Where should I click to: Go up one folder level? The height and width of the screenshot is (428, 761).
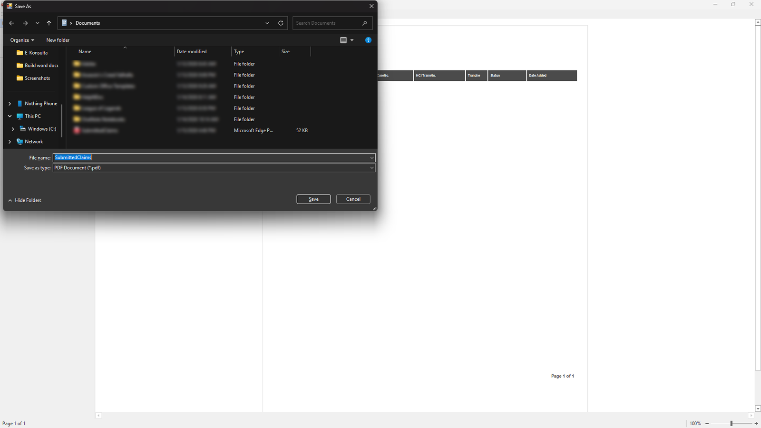[49, 23]
